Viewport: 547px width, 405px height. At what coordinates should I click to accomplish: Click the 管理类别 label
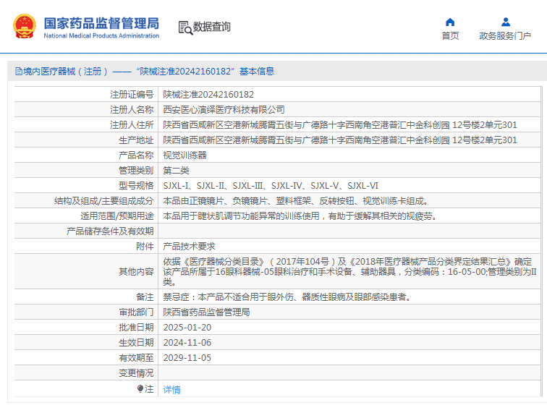coord(136,171)
